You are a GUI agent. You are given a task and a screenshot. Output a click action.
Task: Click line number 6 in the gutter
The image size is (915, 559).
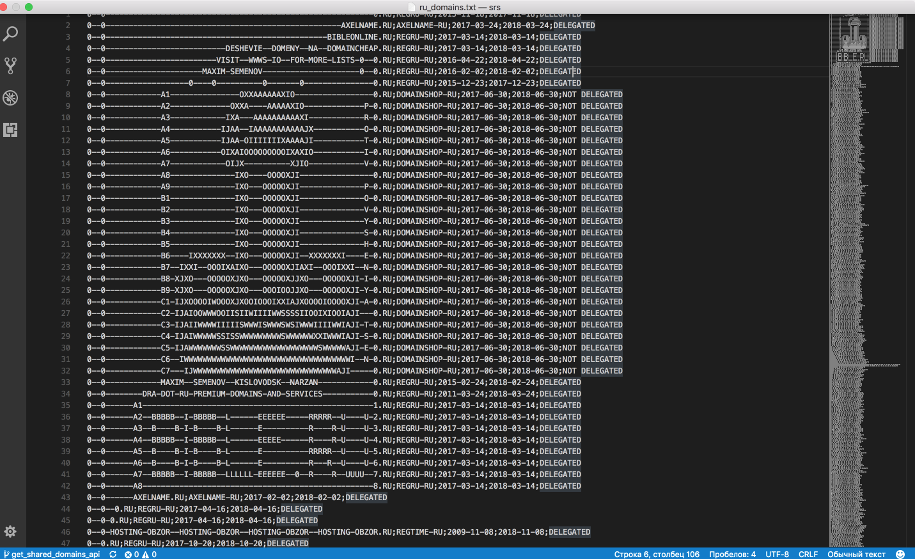pyautogui.click(x=68, y=72)
